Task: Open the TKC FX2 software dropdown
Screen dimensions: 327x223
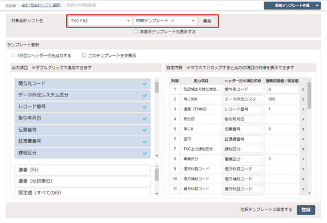Action: pyautogui.click(x=100, y=21)
